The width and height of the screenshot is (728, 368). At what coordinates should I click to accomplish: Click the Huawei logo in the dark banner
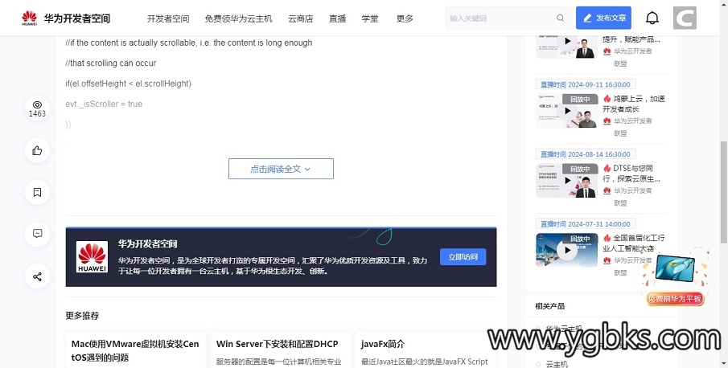[x=93, y=257]
